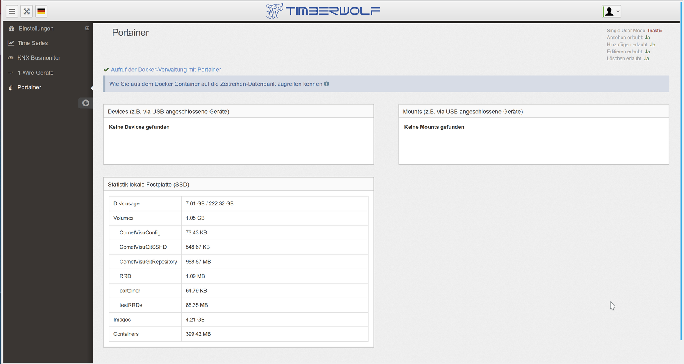
Task: Collapse the sidebar with the arrow button
Action: 85,103
